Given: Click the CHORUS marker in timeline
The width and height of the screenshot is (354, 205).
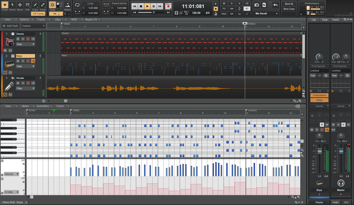Looking at the screenshot, I should click(251, 24).
